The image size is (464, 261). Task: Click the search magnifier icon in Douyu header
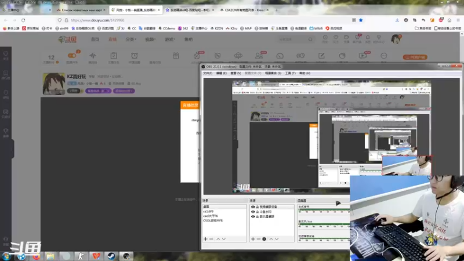coord(310,39)
